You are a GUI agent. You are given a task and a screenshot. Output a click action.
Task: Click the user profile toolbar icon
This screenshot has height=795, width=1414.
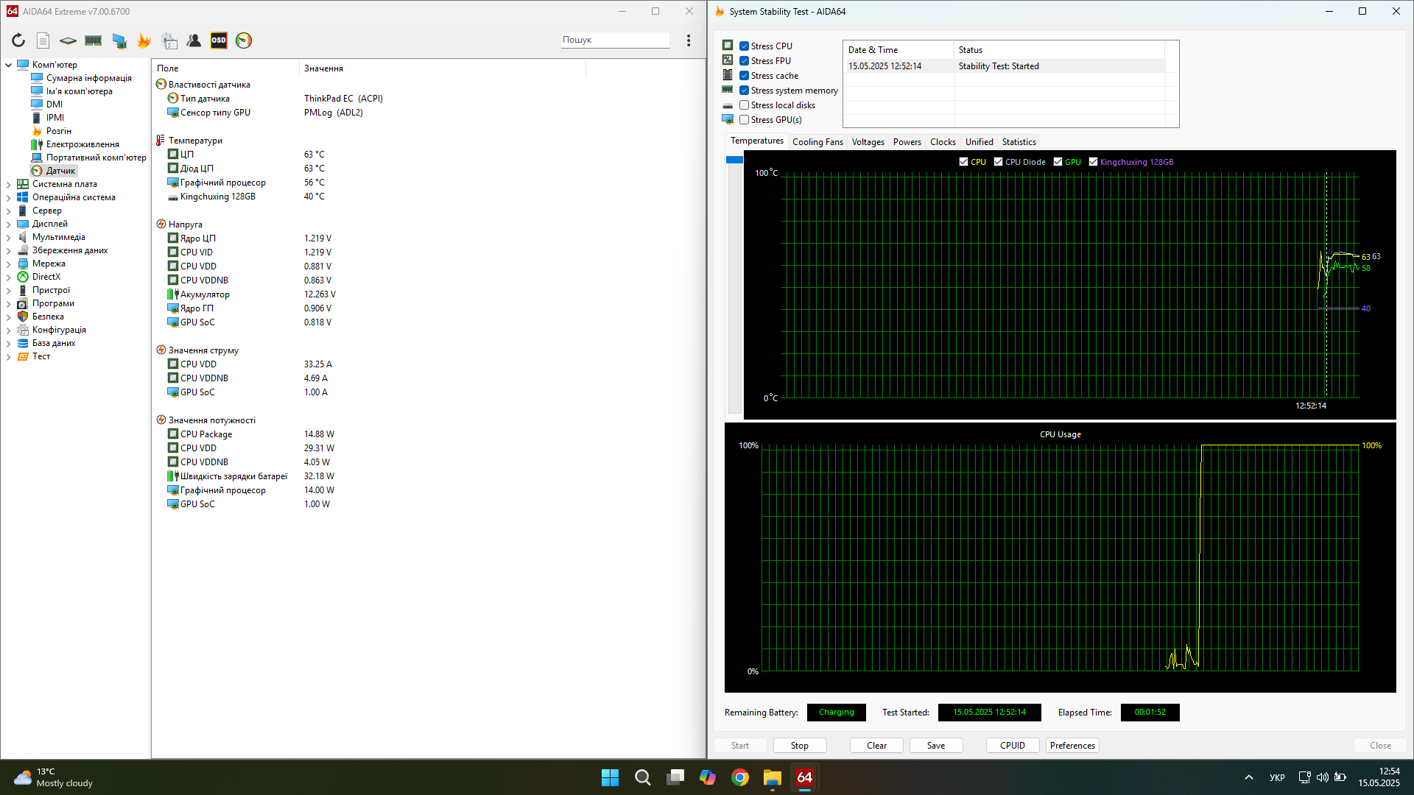pyautogui.click(x=194, y=40)
